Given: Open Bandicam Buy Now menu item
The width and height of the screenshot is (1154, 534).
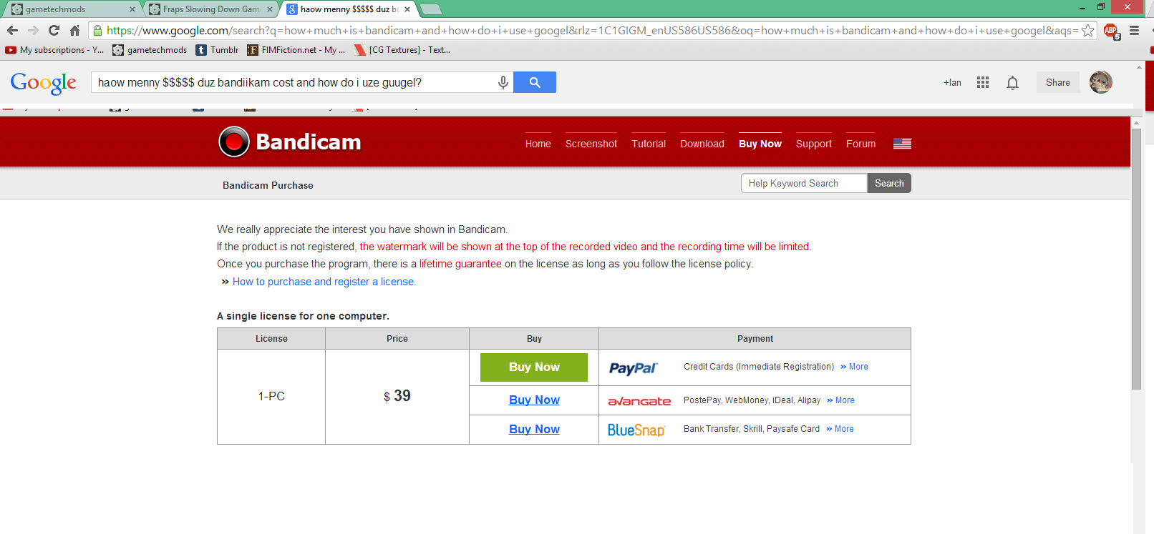Looking at the screenshot, I should point(760,144).
